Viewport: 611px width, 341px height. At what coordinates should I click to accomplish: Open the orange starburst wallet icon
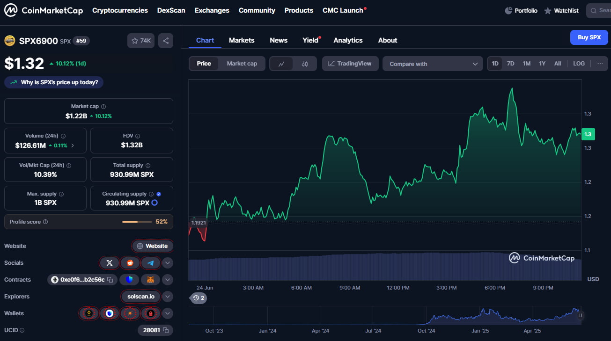[130, 313]
